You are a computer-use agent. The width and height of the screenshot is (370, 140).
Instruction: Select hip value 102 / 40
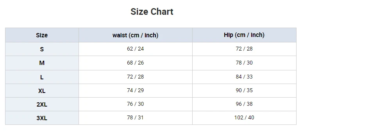pyautogui.click(x=244, y=118)
